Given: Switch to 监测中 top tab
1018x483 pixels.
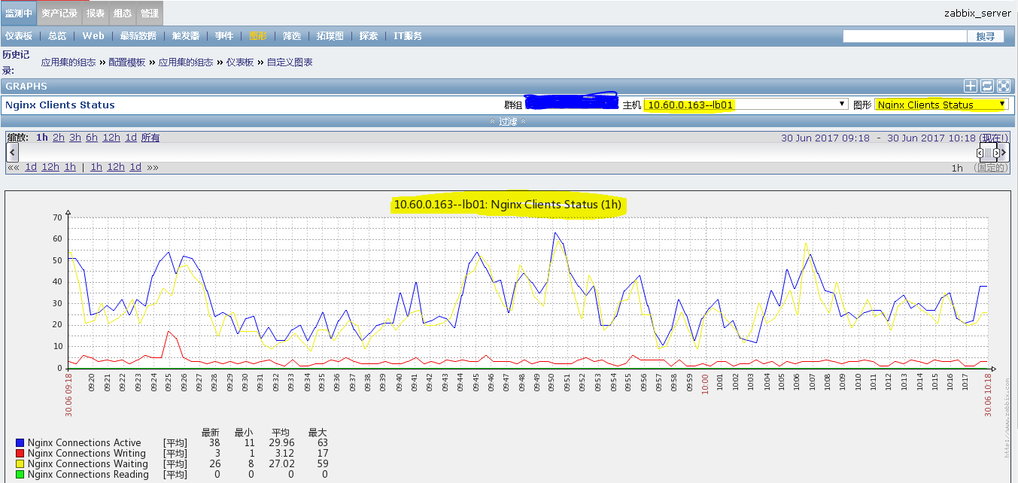Looking at the screenshot, I should pos(18,13).
